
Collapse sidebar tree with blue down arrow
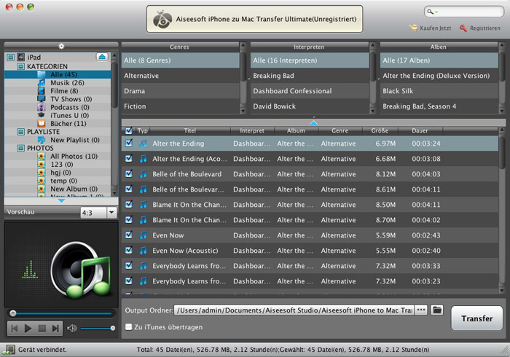tap(61, 201)
